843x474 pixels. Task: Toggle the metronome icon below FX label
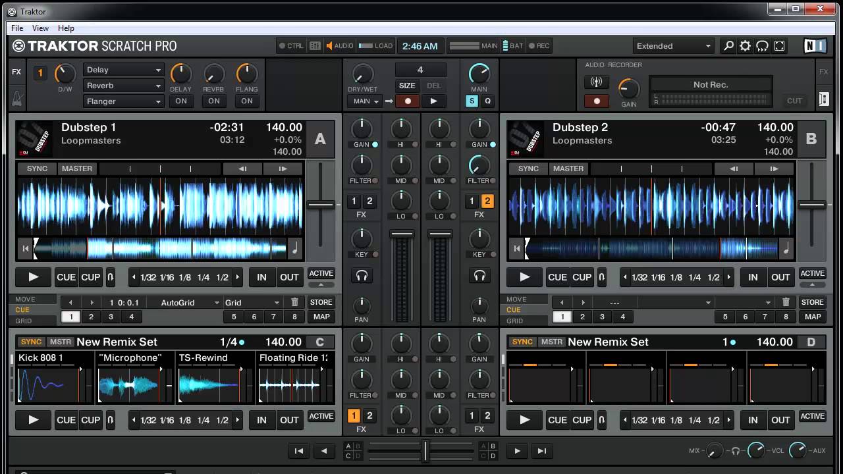click(16, 98)
